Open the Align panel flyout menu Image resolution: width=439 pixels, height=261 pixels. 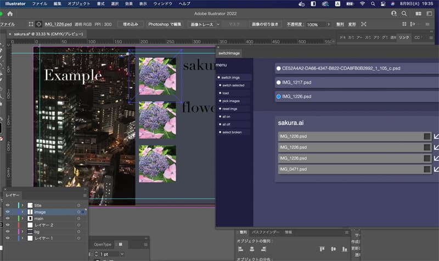(x=347, y=232)
